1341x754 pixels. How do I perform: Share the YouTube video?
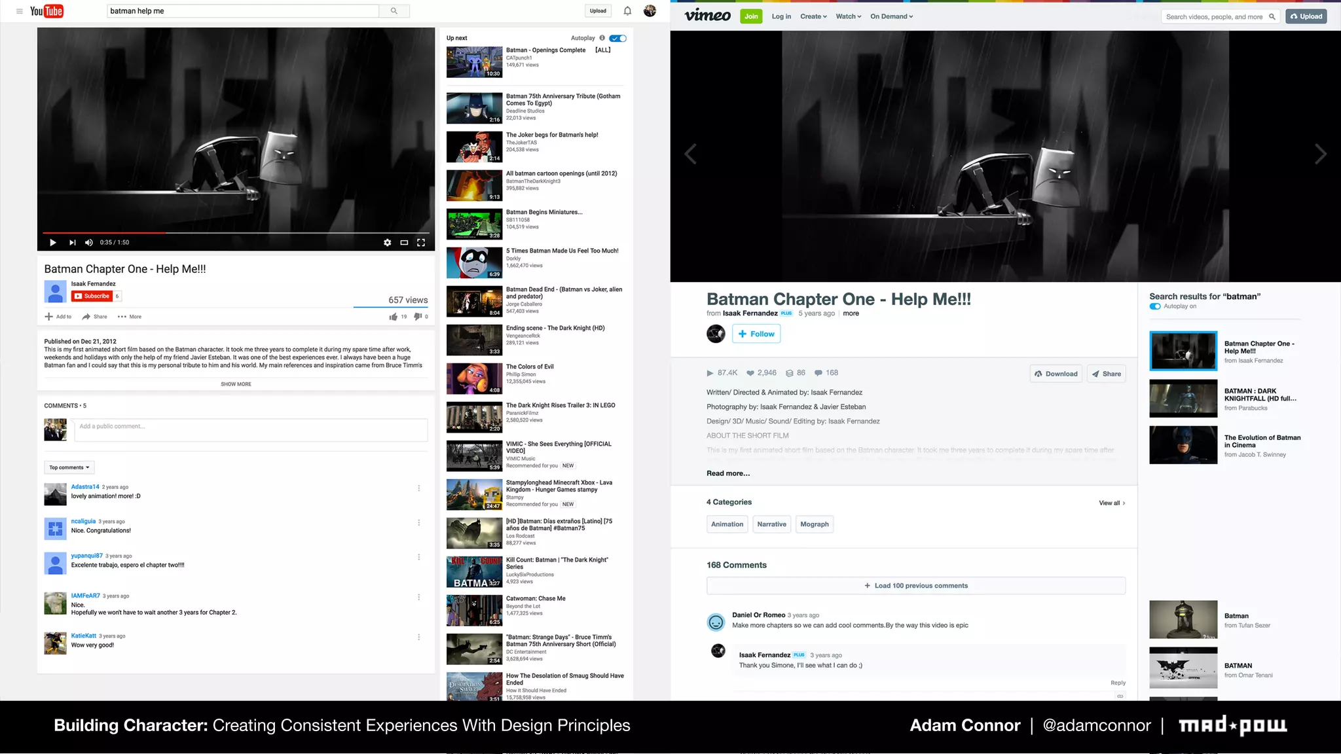95,317
